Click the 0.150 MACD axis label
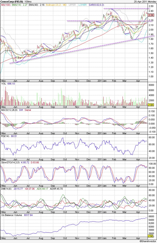 point(152,111)
